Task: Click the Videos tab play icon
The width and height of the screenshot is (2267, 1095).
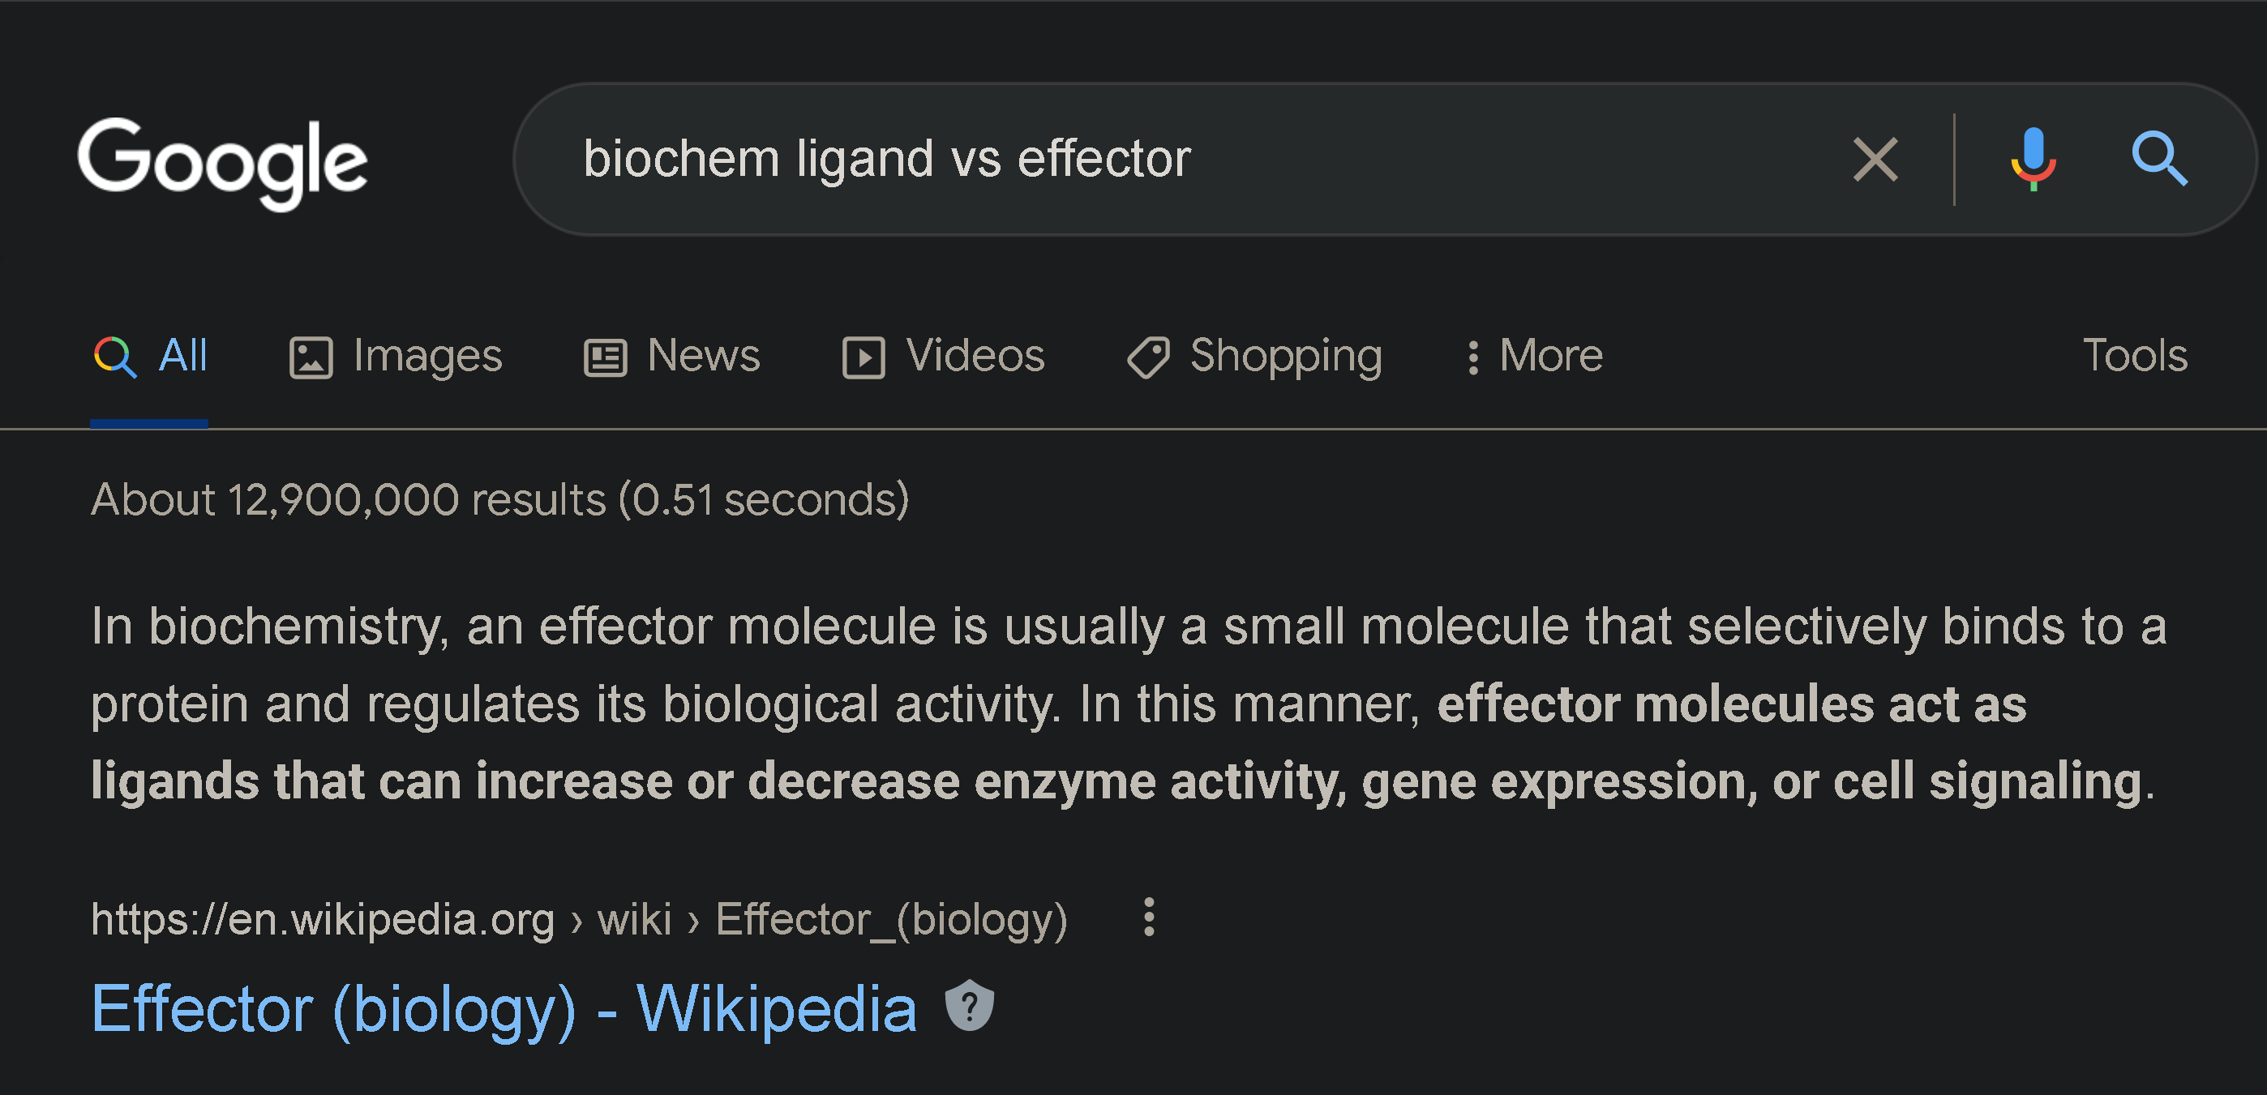Action: point(864,358)
